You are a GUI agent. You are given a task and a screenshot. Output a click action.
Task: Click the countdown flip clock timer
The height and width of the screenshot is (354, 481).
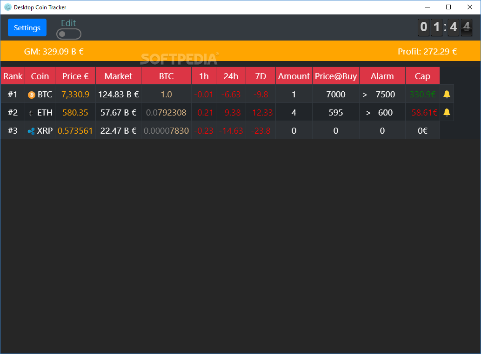click(x=445, y=27)
